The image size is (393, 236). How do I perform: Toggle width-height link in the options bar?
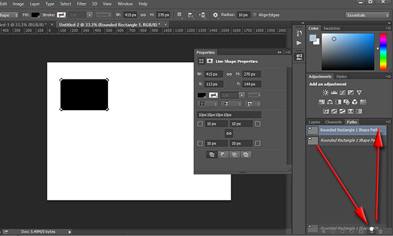pyautogui.click(x=143, y=15)
